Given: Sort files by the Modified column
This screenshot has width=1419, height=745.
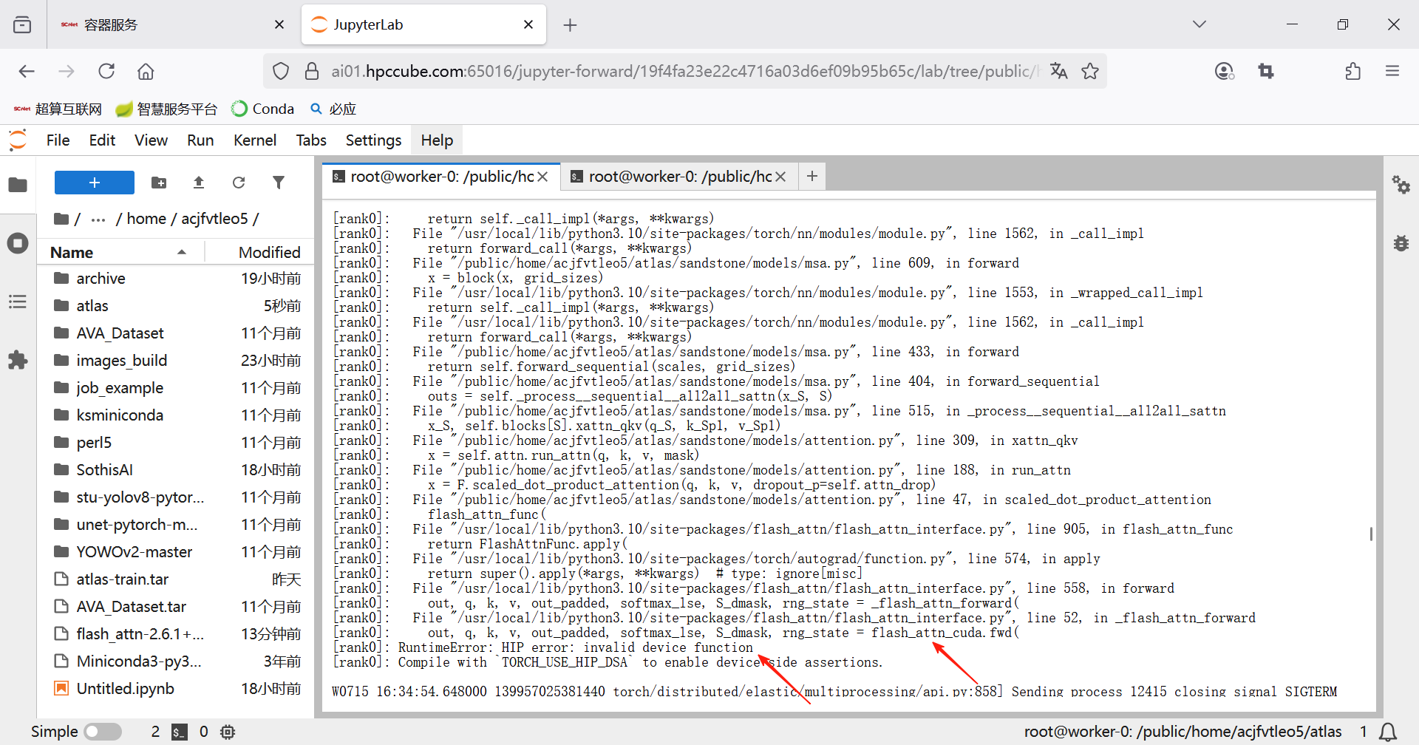Looking at the screenshot, I should 269,253.
